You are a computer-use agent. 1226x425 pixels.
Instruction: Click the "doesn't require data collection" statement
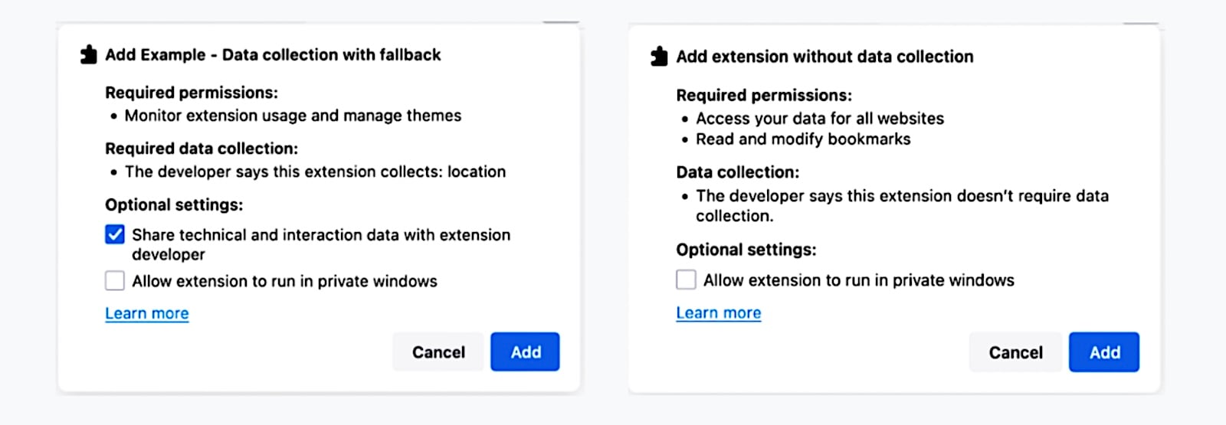[x=902, y=205]
